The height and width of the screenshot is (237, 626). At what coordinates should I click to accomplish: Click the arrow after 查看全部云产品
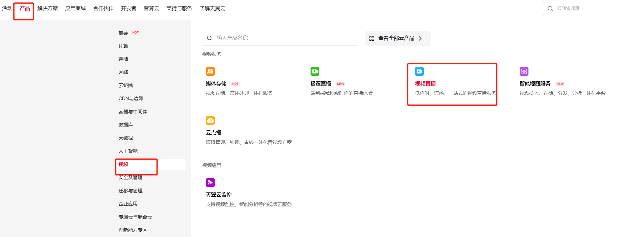click(420, 38)
